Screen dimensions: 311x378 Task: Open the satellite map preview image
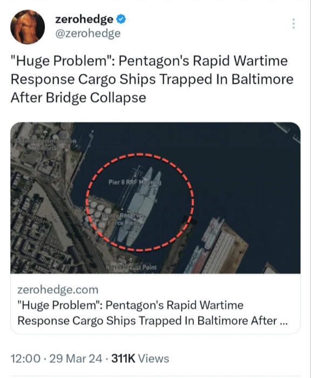click(155, 198)
